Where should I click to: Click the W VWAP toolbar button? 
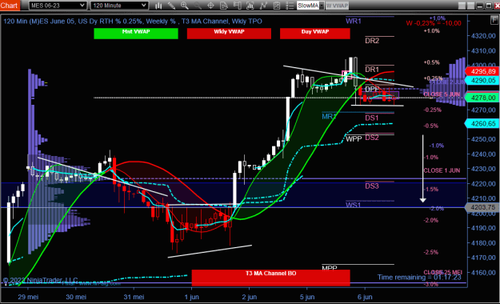click(337, 6)
